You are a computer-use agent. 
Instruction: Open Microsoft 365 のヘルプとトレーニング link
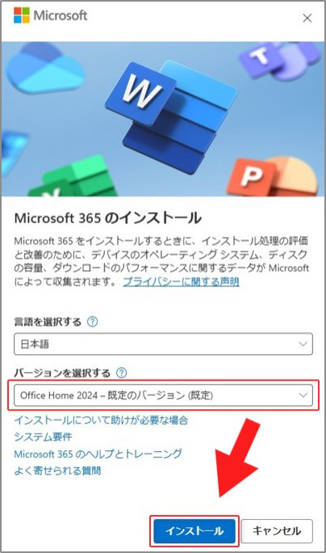(98, 454)
